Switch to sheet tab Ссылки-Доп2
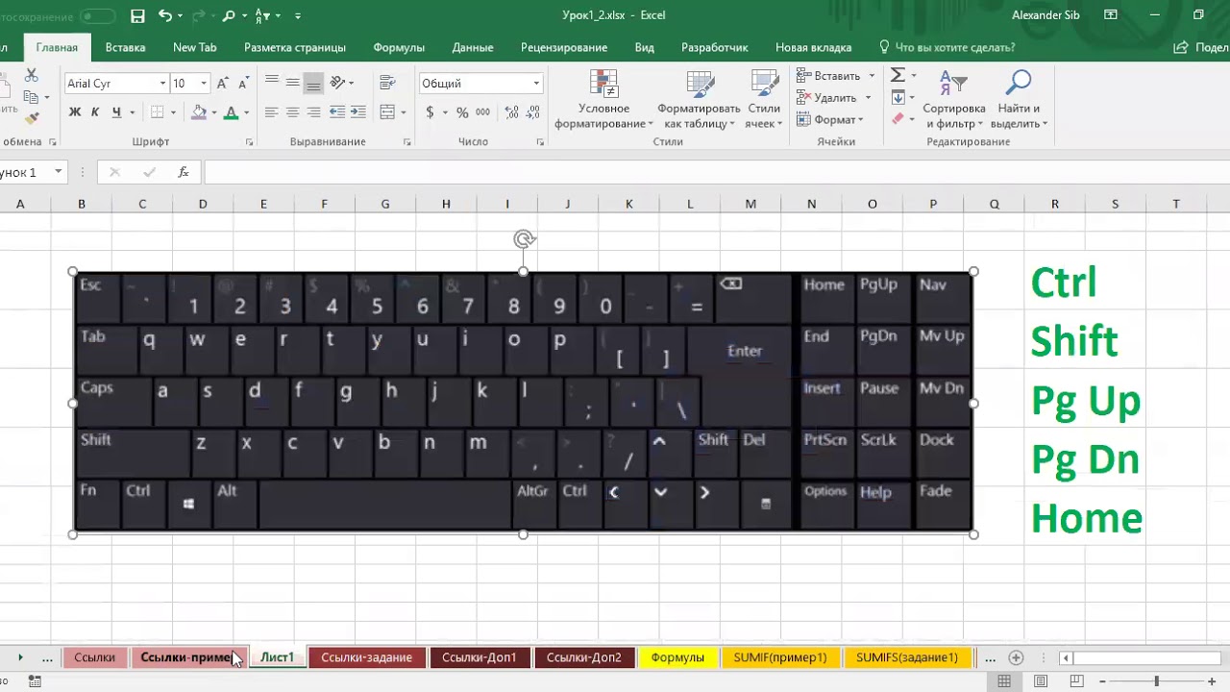This screenshot has width=1230, height=692. click(x=584, y=657)
